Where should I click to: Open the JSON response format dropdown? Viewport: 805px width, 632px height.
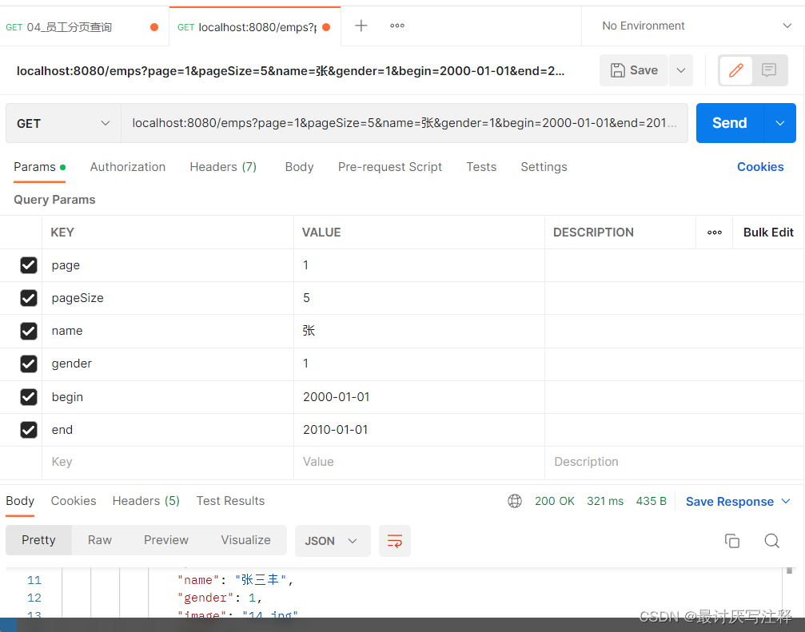tap(333, 541)
